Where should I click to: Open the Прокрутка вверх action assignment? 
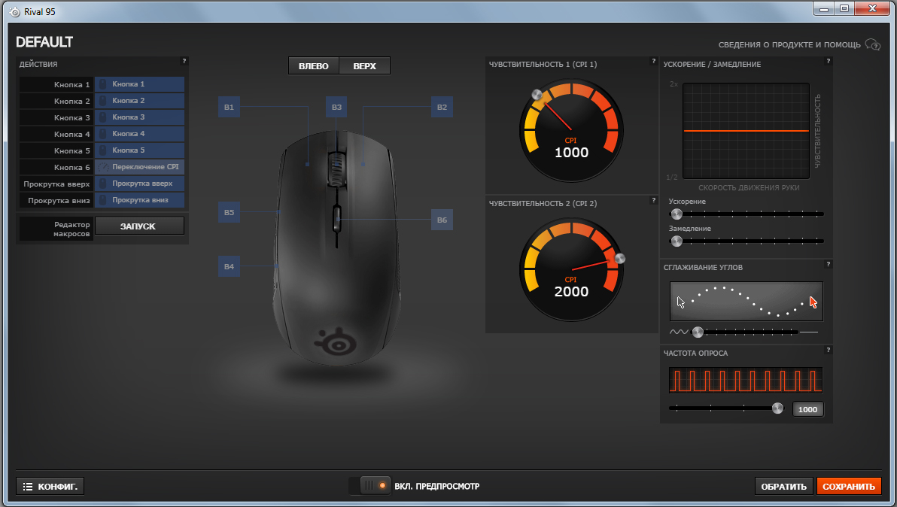coord(139,184)
